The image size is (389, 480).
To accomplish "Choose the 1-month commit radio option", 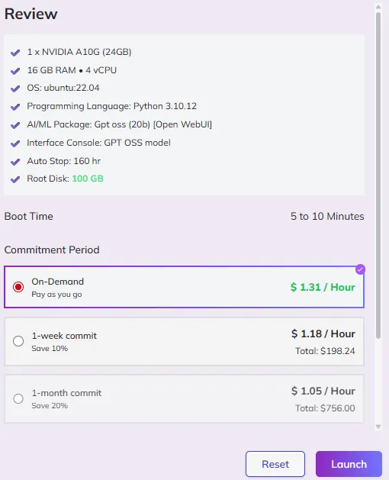I will pos(18,398).
